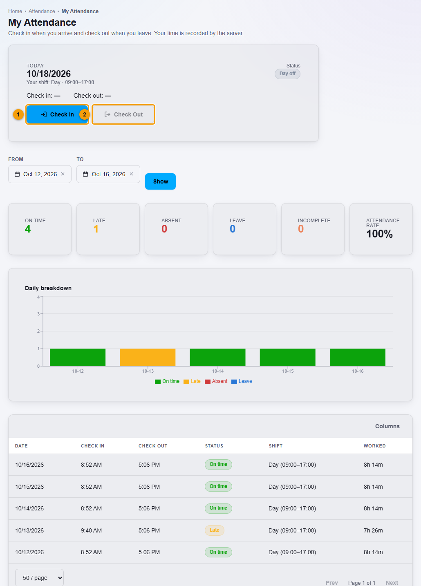
Task: Click the Absent summary card
Action: [x=176, y=229]
